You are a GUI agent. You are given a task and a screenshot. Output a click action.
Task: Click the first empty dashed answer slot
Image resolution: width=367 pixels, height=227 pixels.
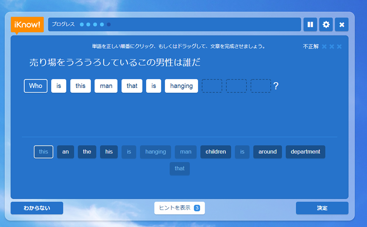pos(212,86)
